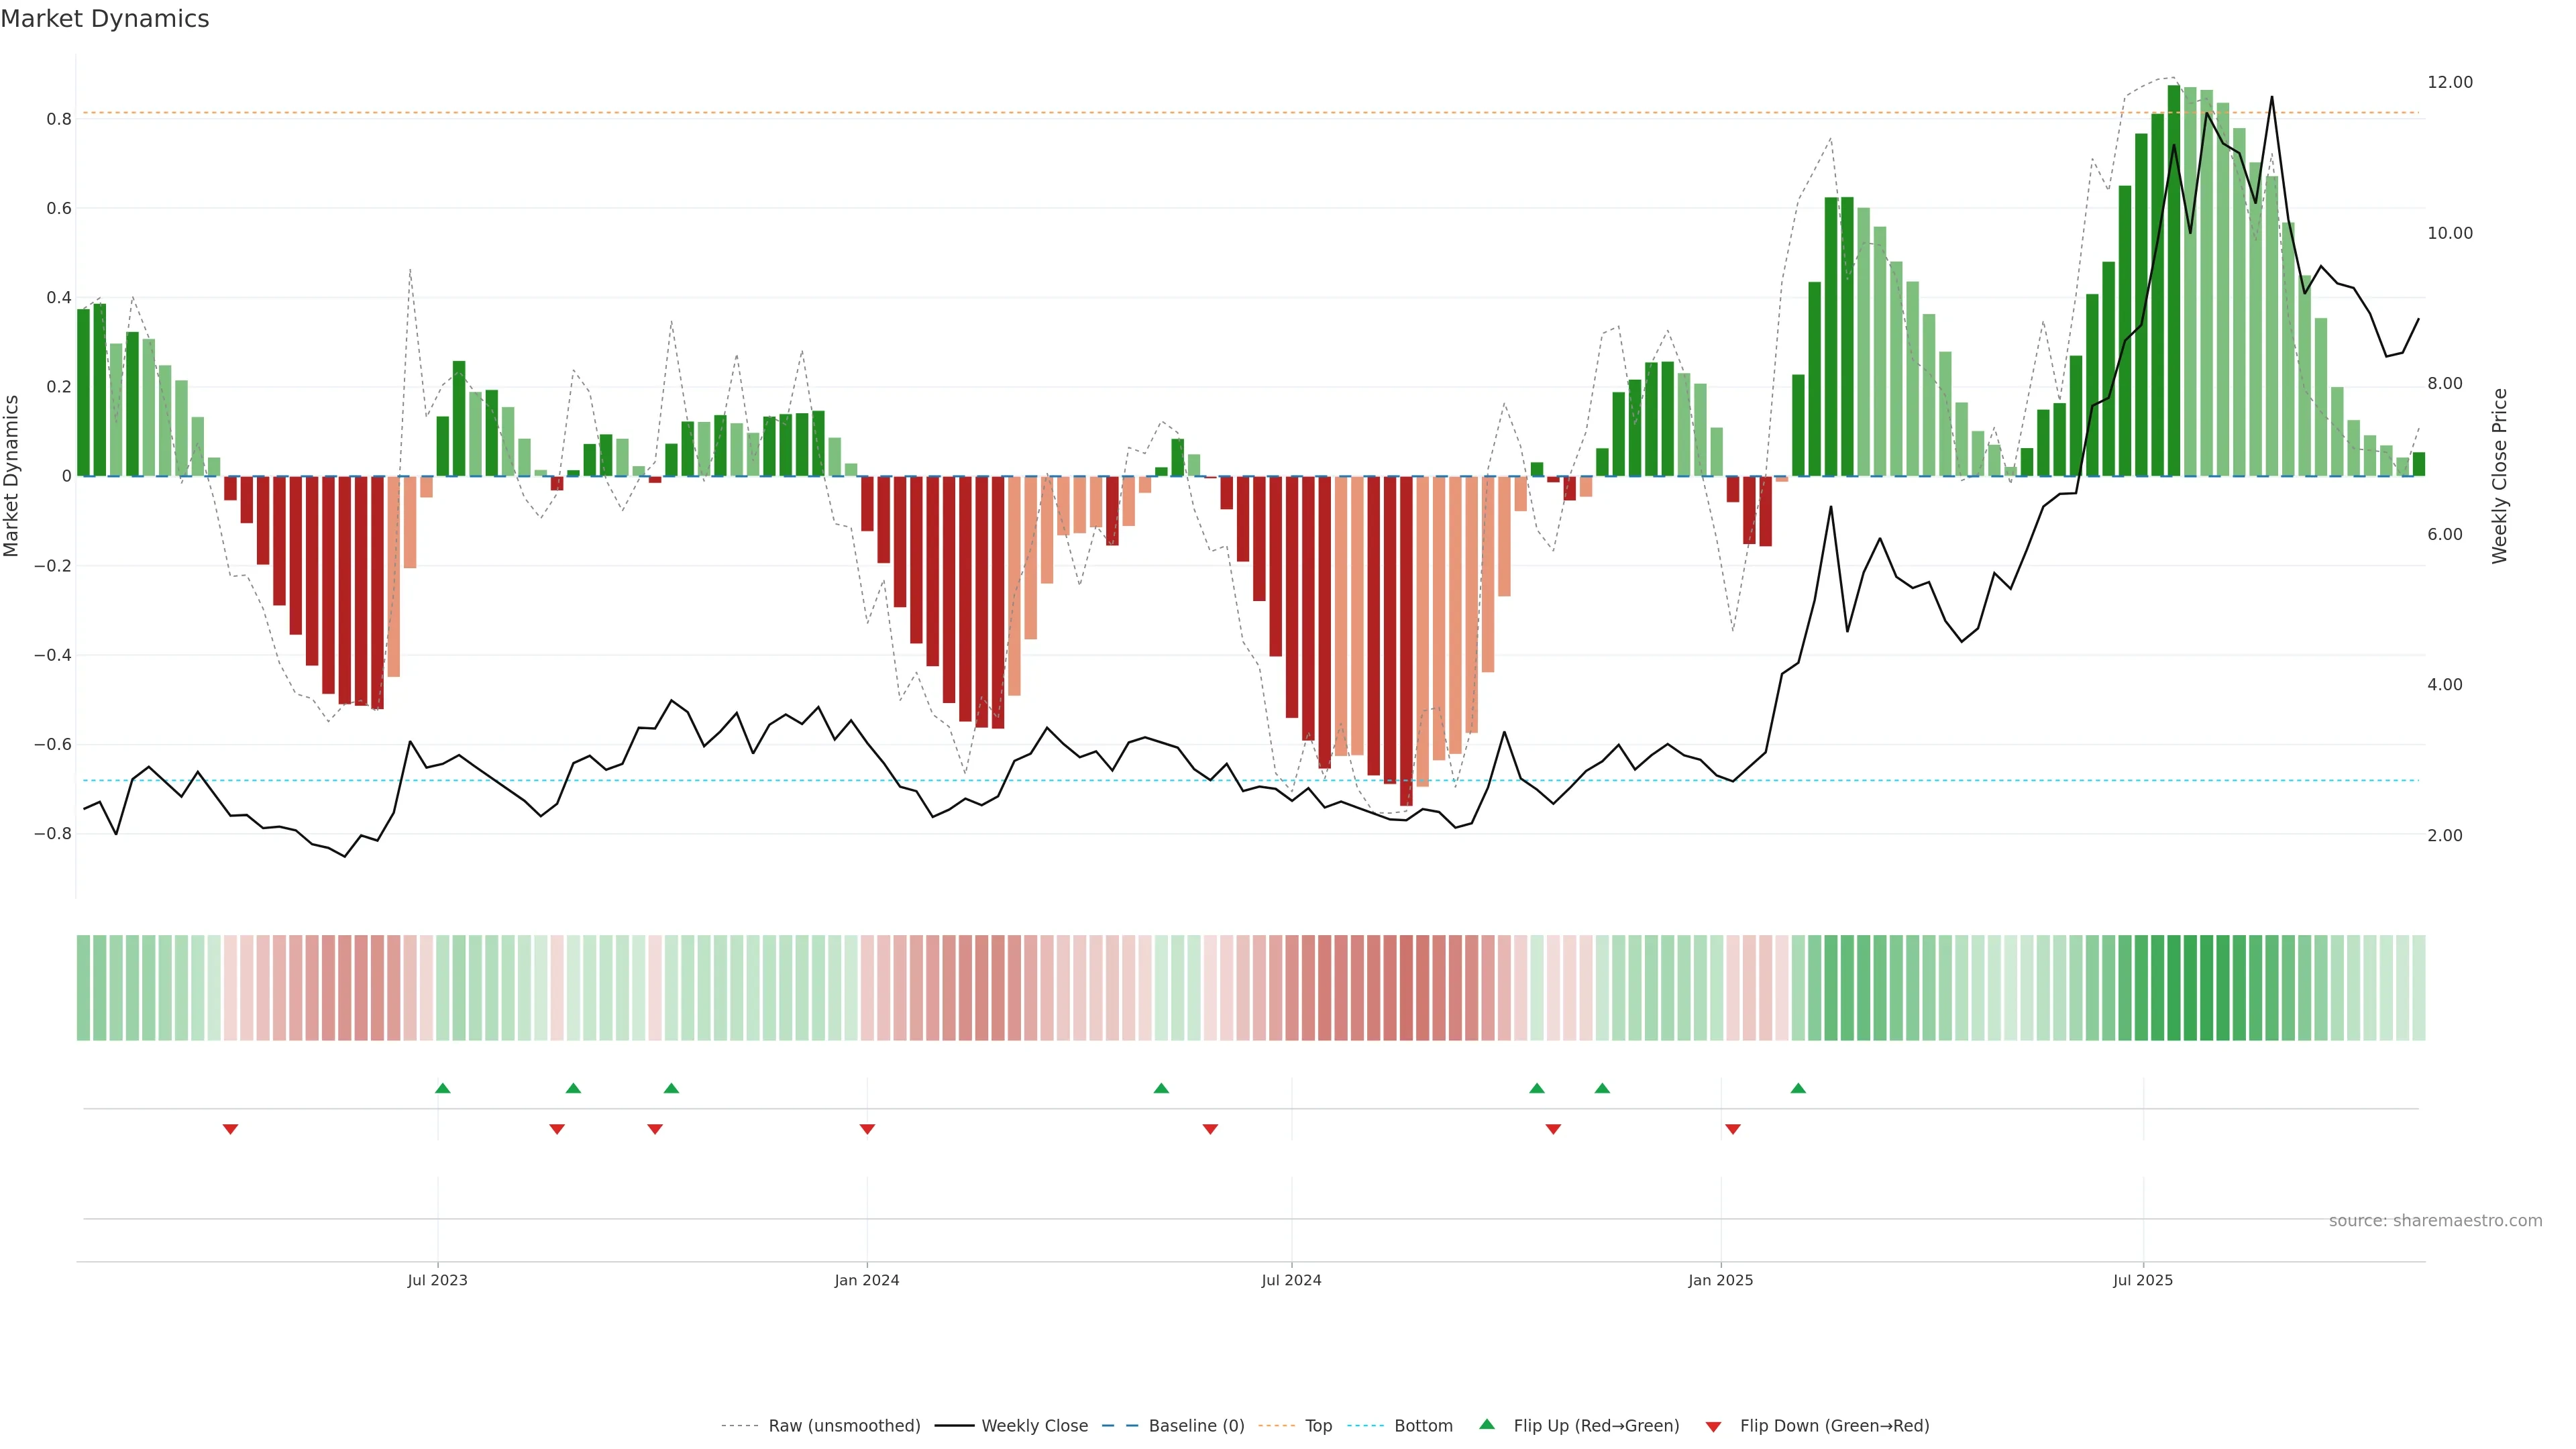Viewport: 2576px width, 1449px height.
Task: Click the red flip-down marker just after Jan 2025
Action: [x=1733, y=1129]
